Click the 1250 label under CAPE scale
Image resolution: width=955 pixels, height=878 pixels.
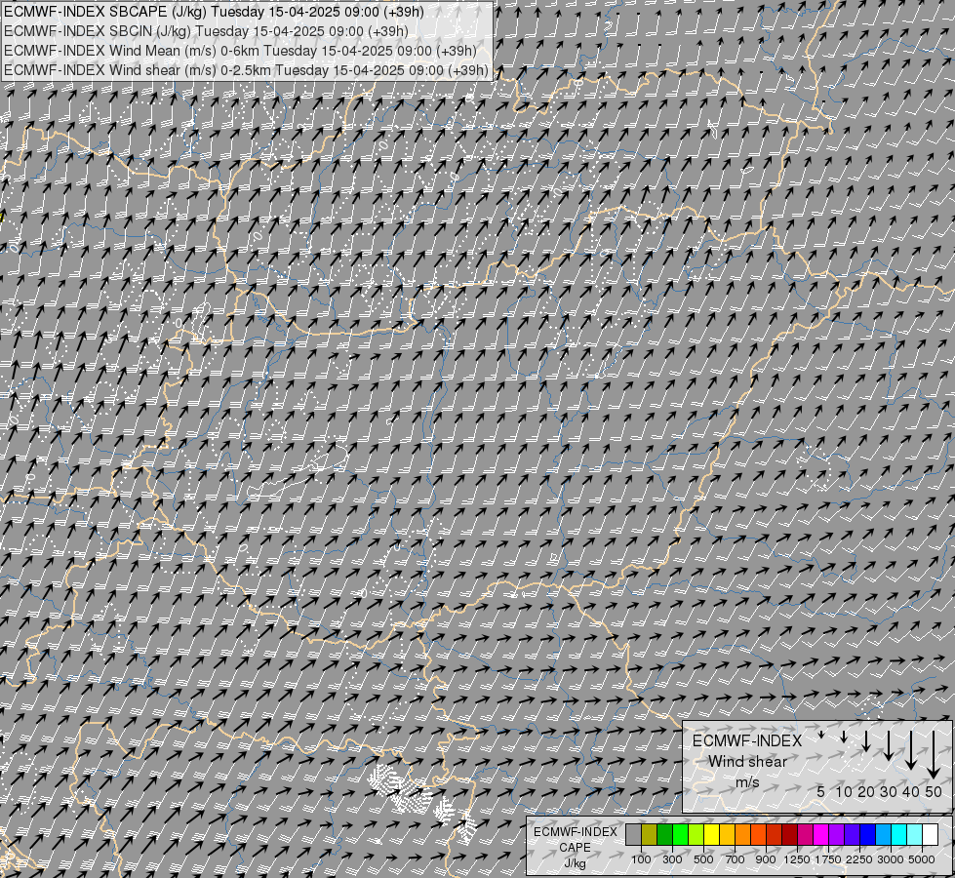797,859
